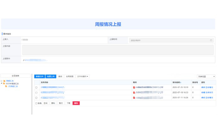Click the red 删除 button
The image size is (218, 119).
point(76,103)
